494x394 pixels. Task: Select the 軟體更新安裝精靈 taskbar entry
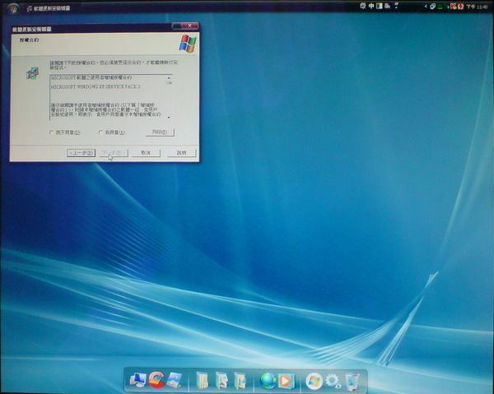coord(49,8)
